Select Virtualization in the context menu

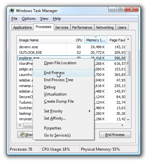(x=64, y=94)
